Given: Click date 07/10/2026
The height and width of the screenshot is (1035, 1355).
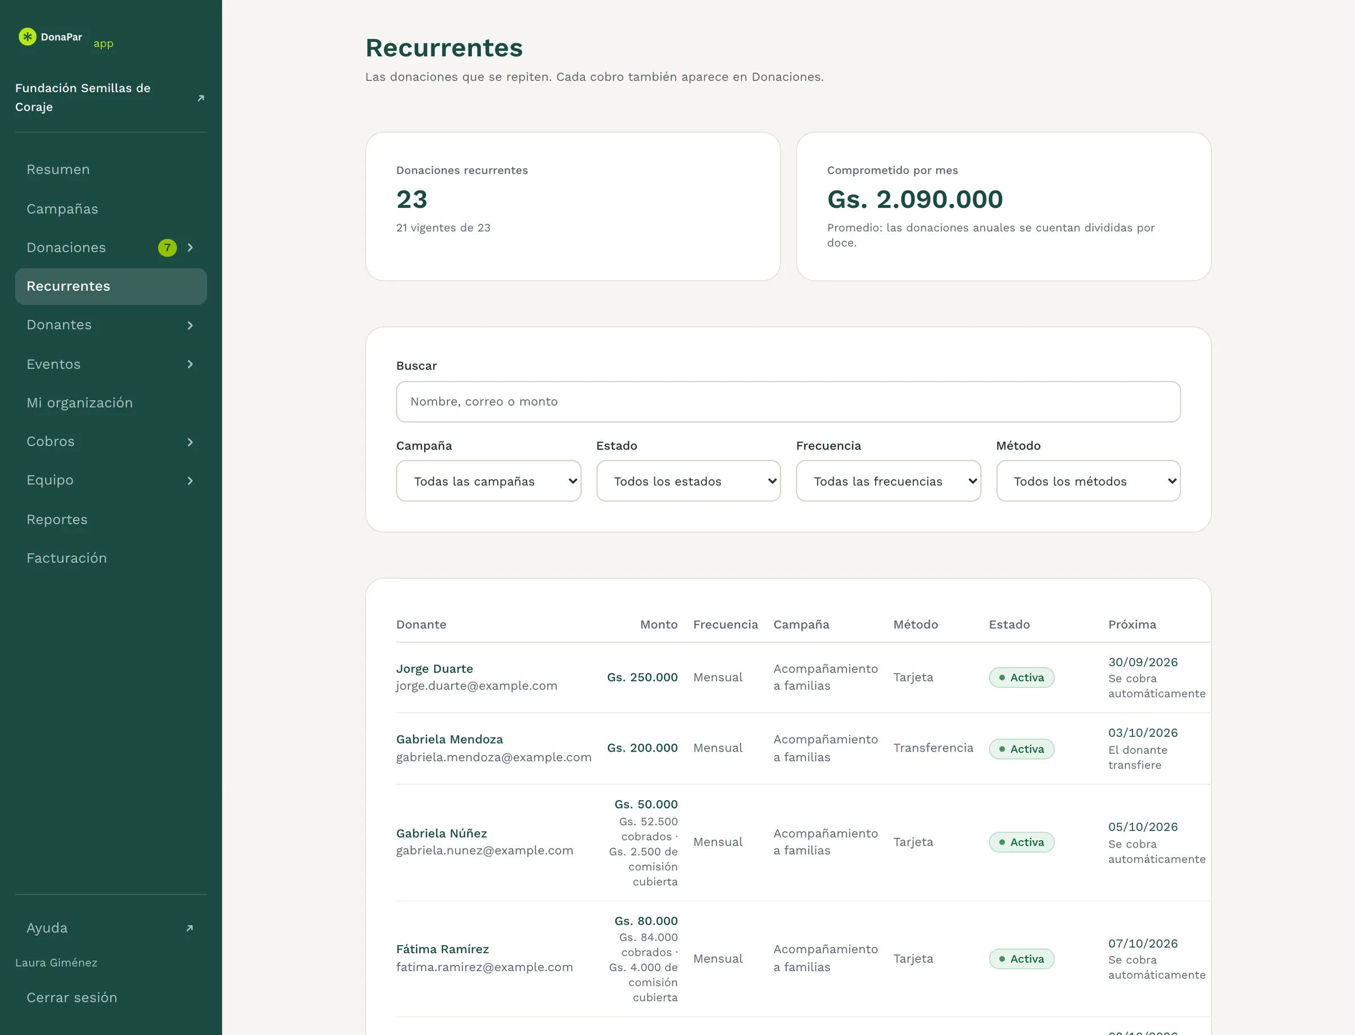Looking at the screenshot, I should click(1143, 943).
